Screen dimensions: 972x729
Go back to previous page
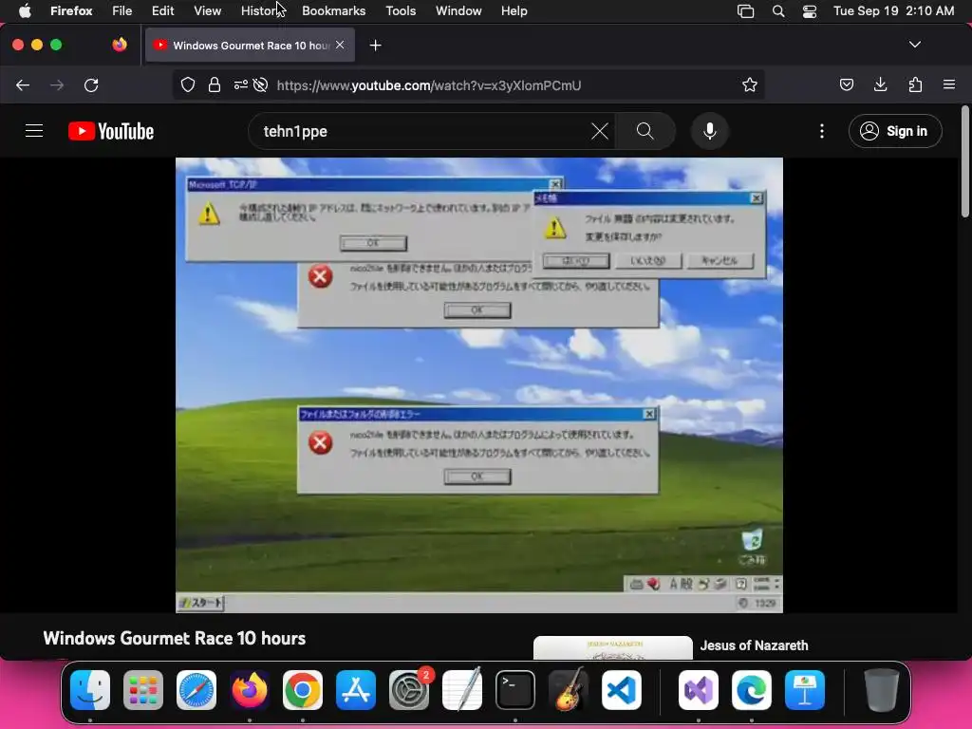click(23, 84)
